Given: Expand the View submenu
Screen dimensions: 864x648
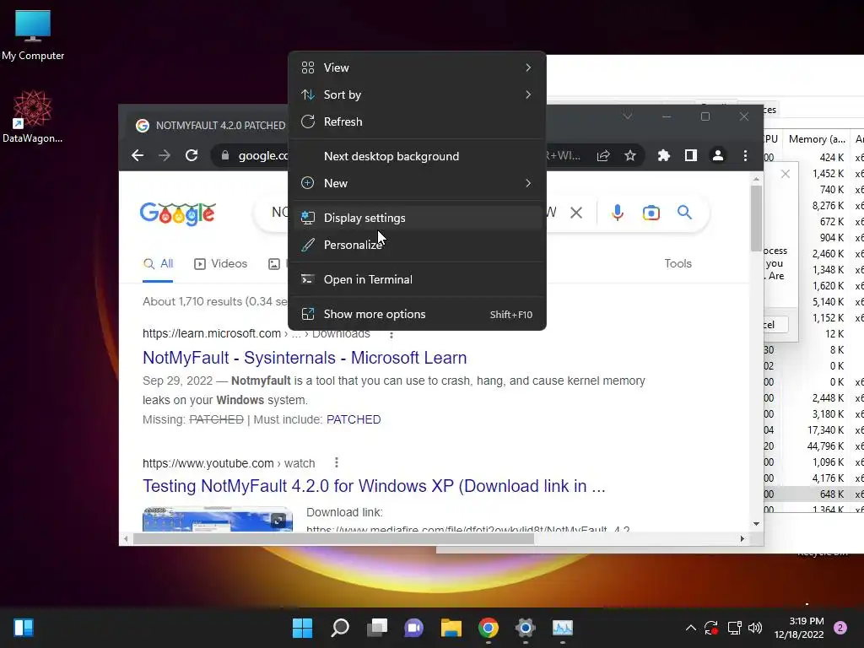Looking at the screenshot, I should [417, 67].
